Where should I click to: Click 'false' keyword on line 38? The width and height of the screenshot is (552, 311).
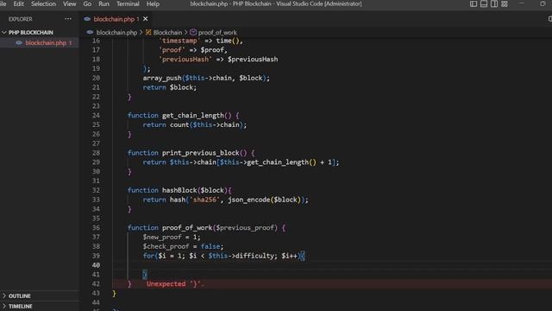(x=210, y=246)
